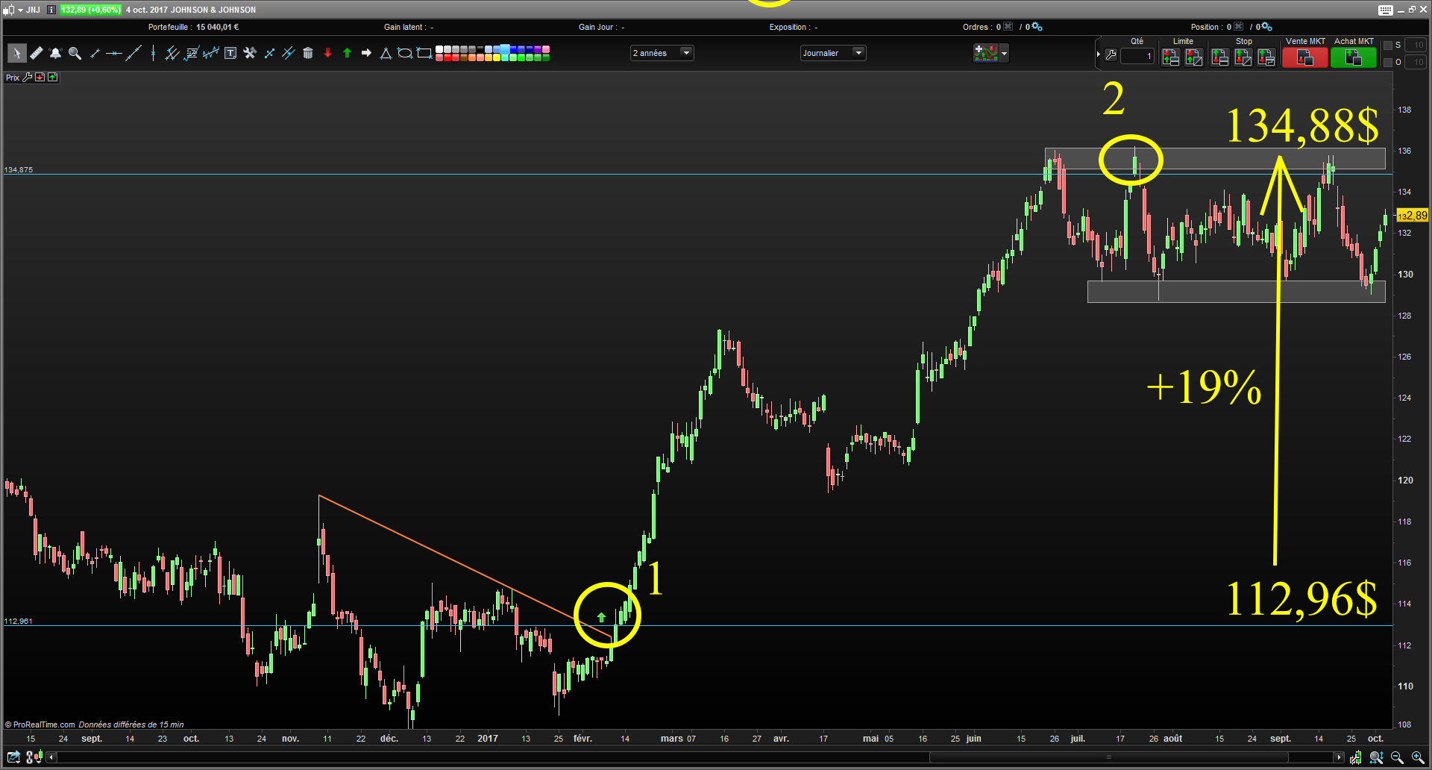Screen dimensions: 1432x770
Task: Select the arrow cursor tool
Action: [x=17, y=53]
